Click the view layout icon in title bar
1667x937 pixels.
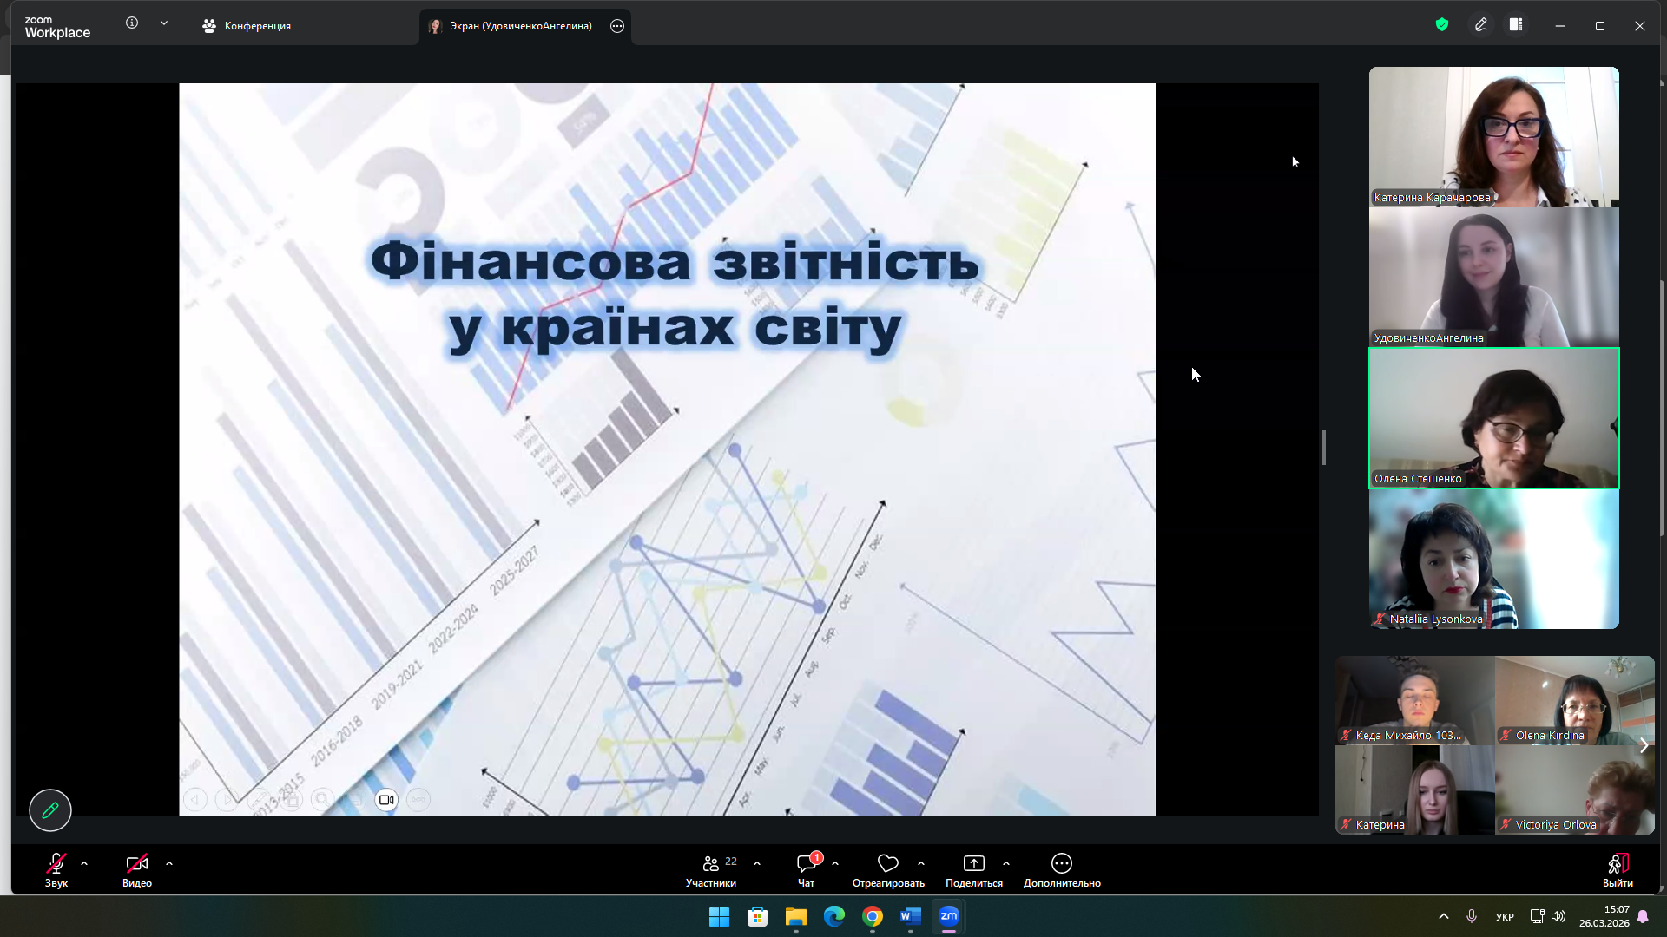[x=1516, y=25]
